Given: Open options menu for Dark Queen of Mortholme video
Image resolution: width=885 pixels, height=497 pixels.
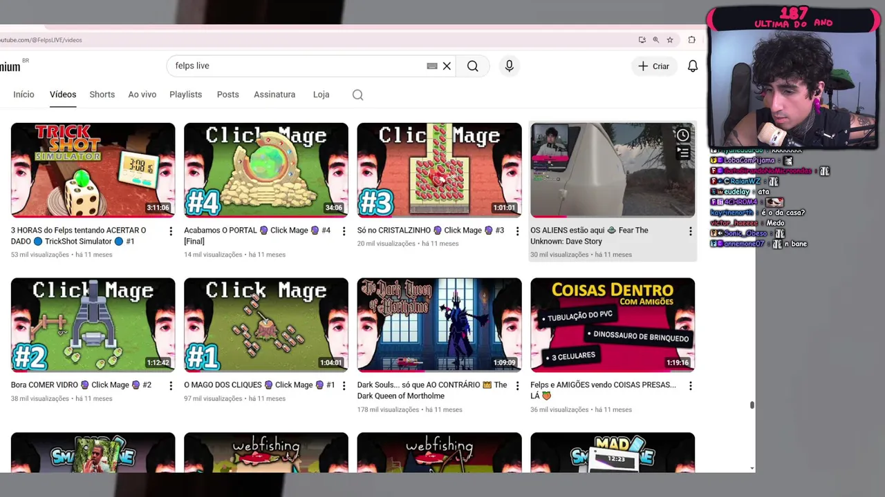Looking at the screenshot, I should point(517,386).
